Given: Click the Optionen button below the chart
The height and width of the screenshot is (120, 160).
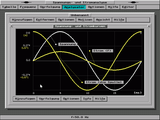Looking at the screenshot, I should pyautogui.click(x=71, y=99).
